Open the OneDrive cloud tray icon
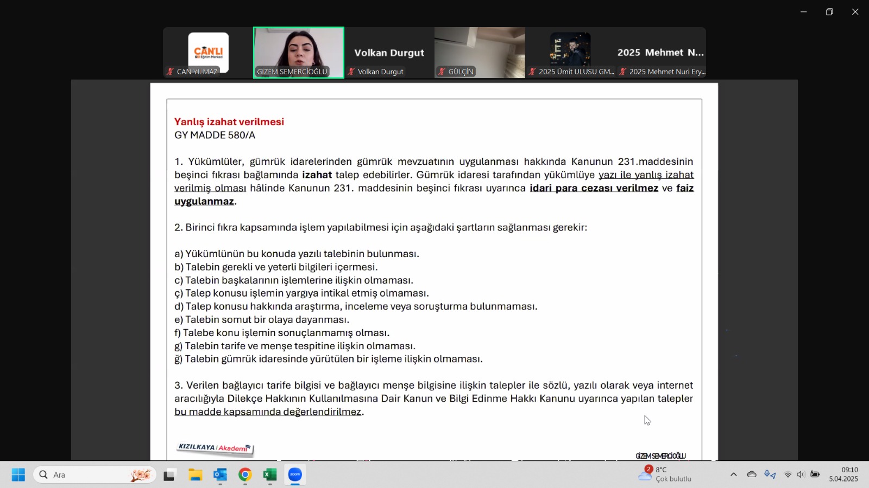 [752, 474]
